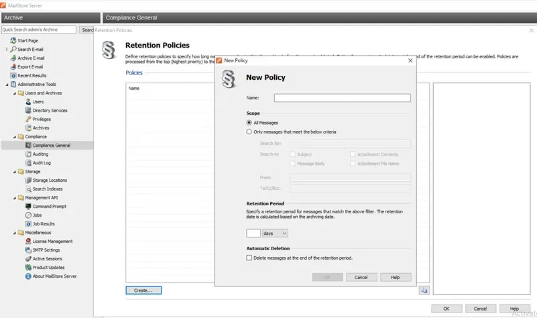Collapse the Administrative Tools tree node
537x318 pixels.
click(x=7, y=85)
